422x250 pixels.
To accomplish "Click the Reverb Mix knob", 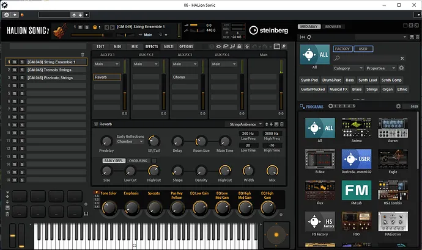I will [x=272, y=171].
